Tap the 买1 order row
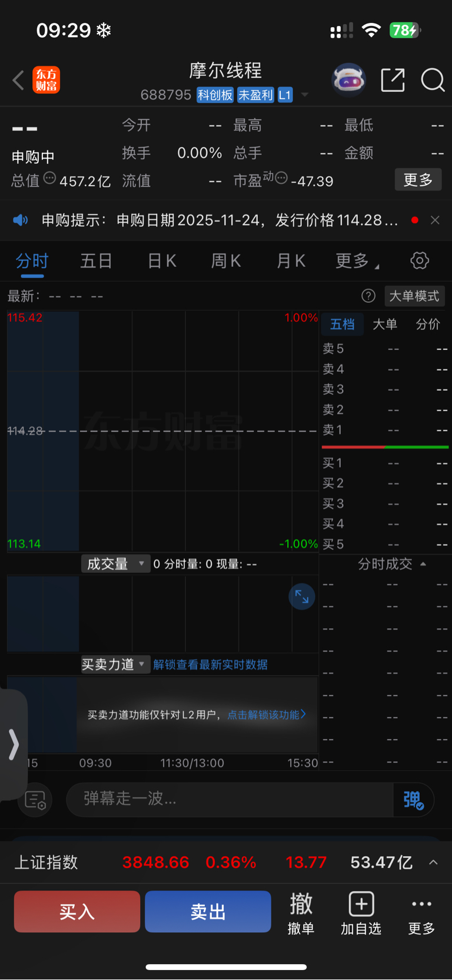 pyautogui.click(x=385, y=463)
